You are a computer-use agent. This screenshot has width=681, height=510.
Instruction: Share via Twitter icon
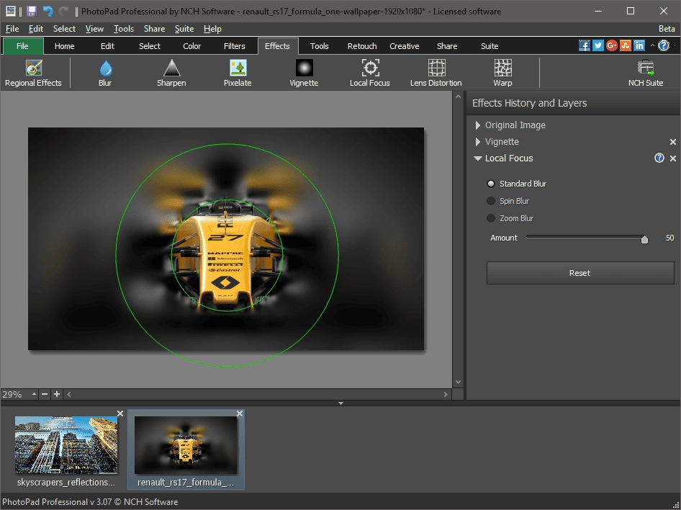tap(598, 45)
